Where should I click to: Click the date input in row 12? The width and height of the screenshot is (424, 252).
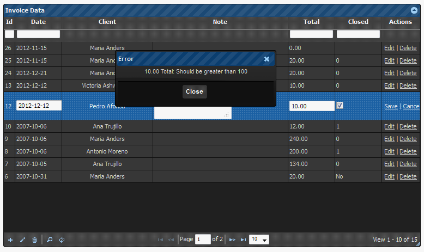coord(39,106)
